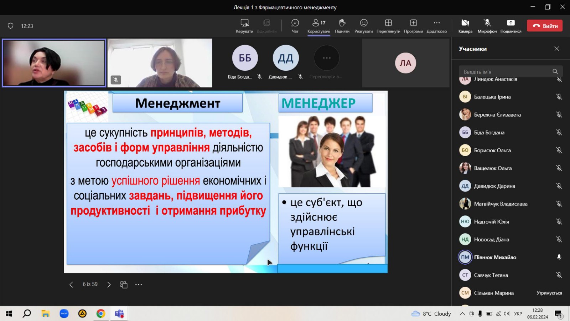Open slide grid view icon
570x321 pixels.
124,285
